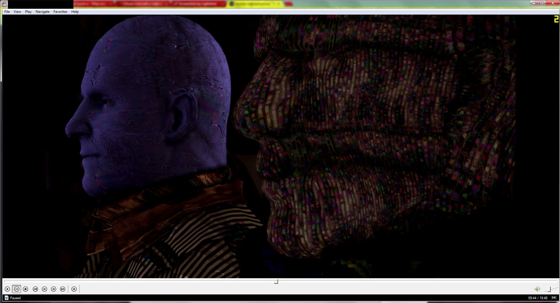Image resolution: width=560 pixels, height=303 pixels.
Task: Skip to previous item with Skip Back
Action: coord(35,289)
